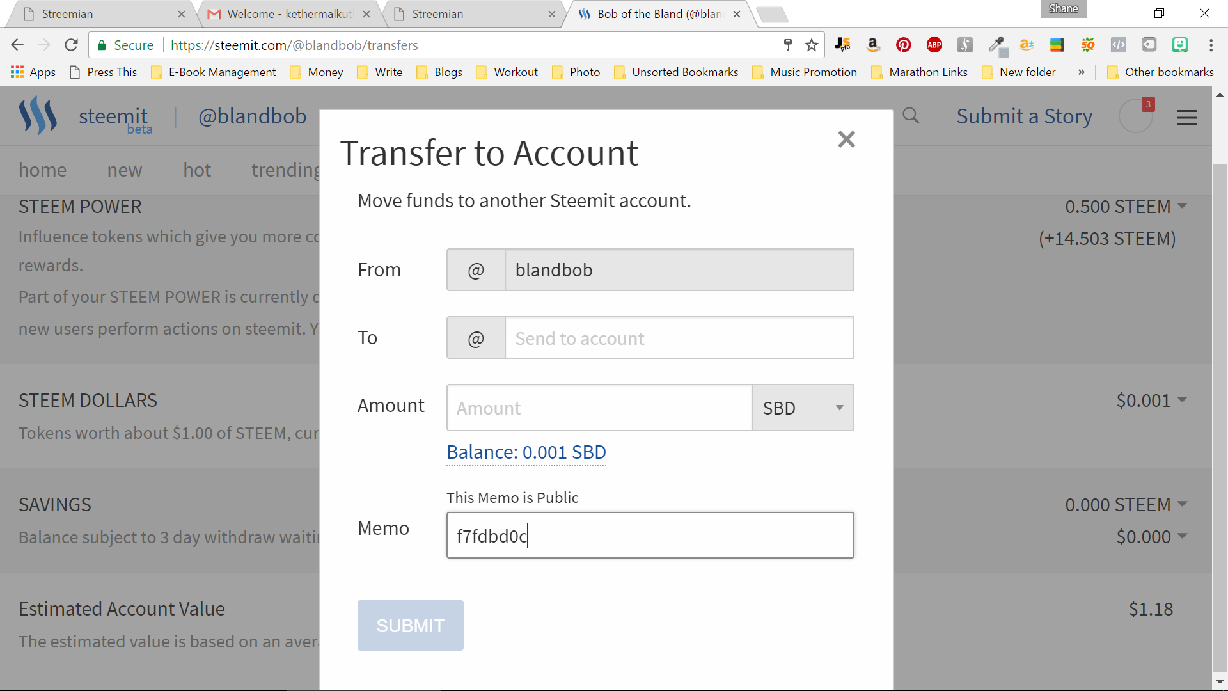The height and width of the screenshot is (691, 1228).
Task: Reload the page
Action: click(x=71, y=45)
